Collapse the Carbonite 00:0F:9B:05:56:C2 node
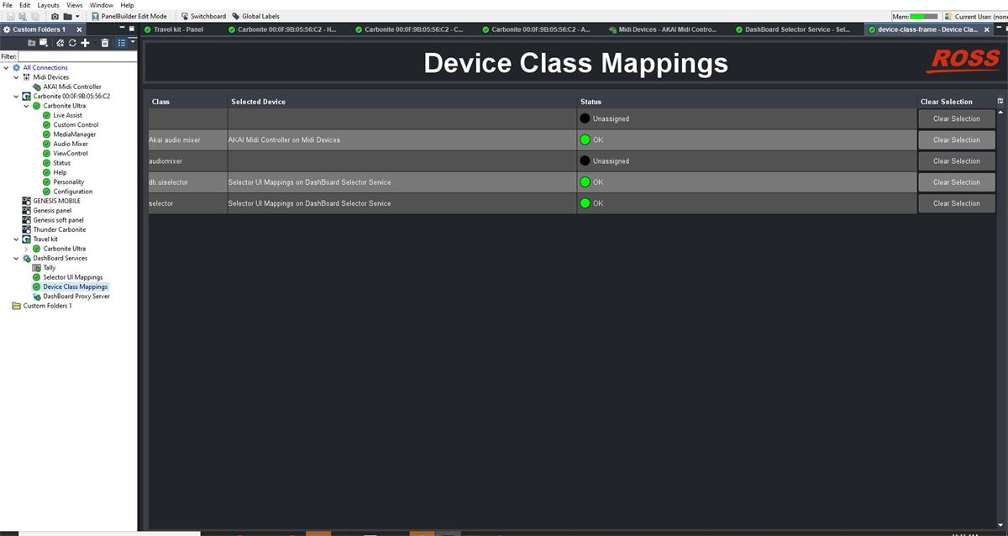 [x=16, y=97]
